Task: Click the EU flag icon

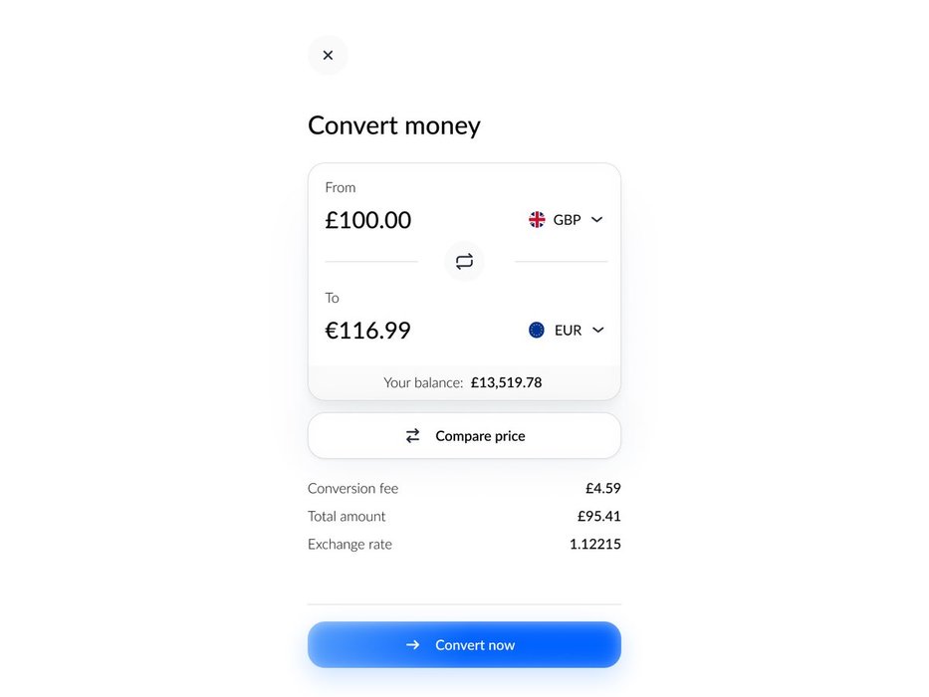Action: [537, 331]
